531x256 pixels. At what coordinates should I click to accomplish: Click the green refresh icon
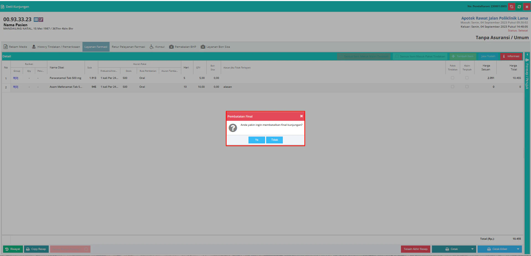click(x=519, y=7)
